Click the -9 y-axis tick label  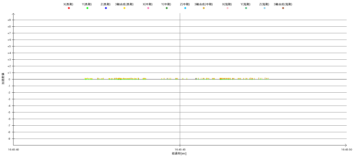coord(9,139)
